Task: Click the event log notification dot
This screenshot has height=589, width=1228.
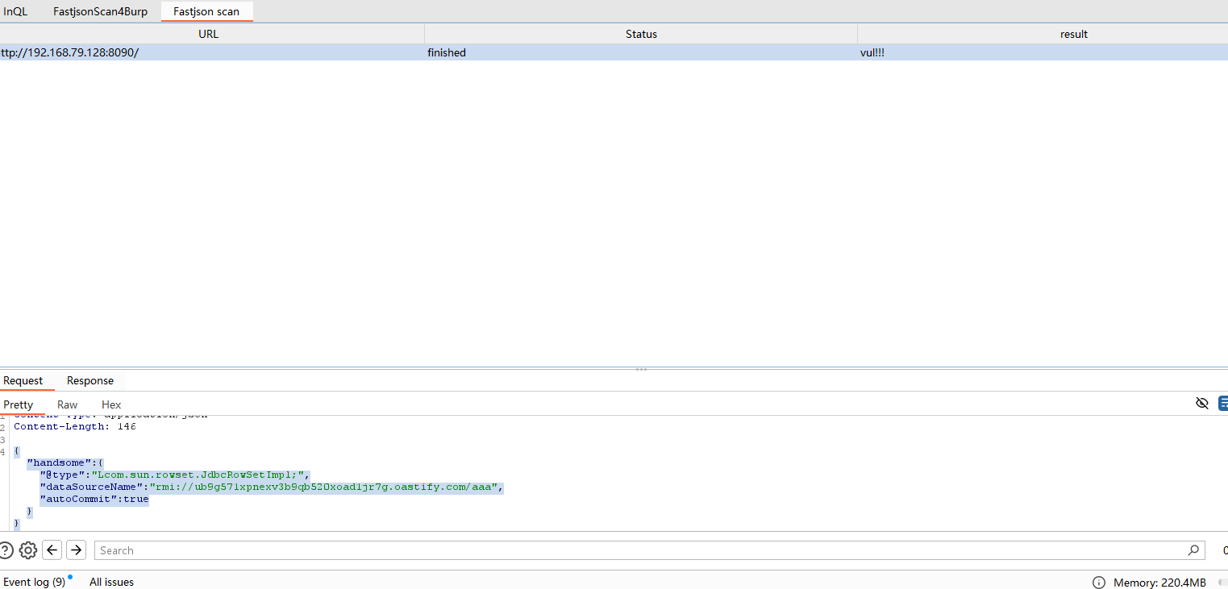Action: [x=69, y=575]
